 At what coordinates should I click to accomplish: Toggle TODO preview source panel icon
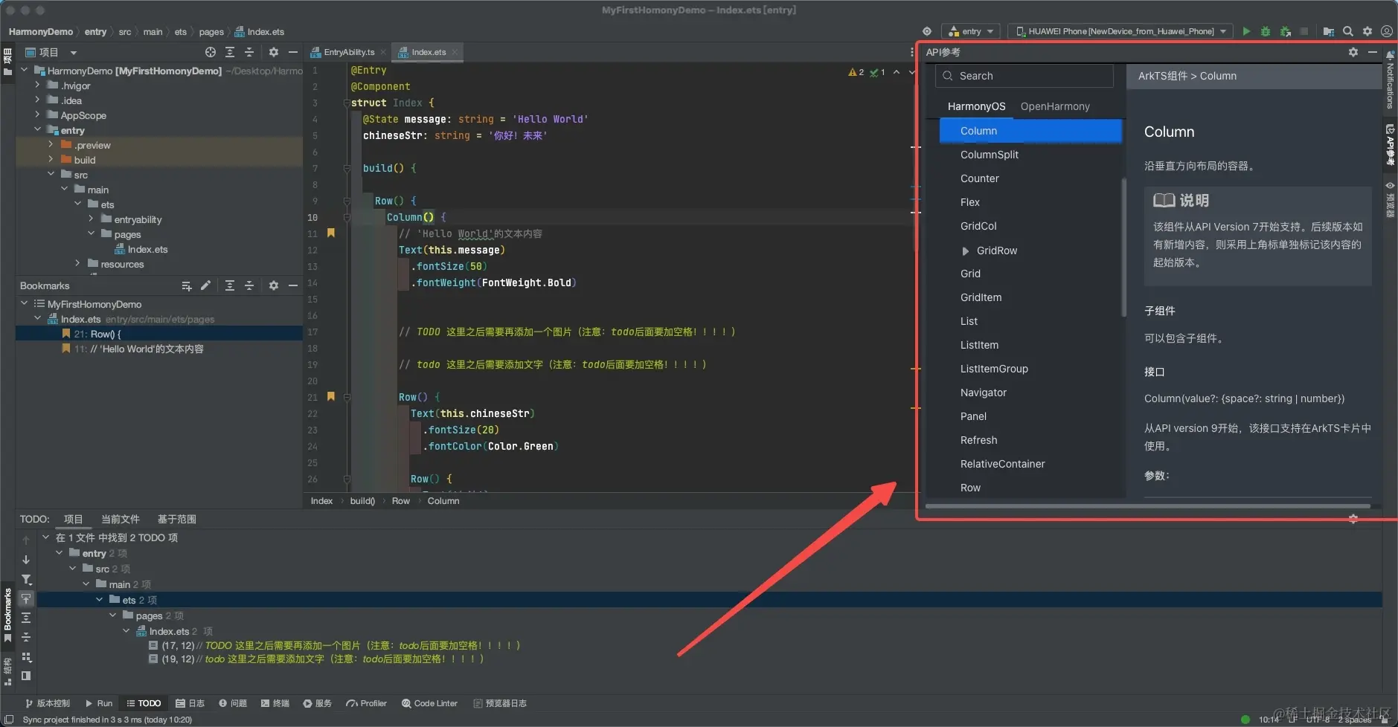click(26, 676)
